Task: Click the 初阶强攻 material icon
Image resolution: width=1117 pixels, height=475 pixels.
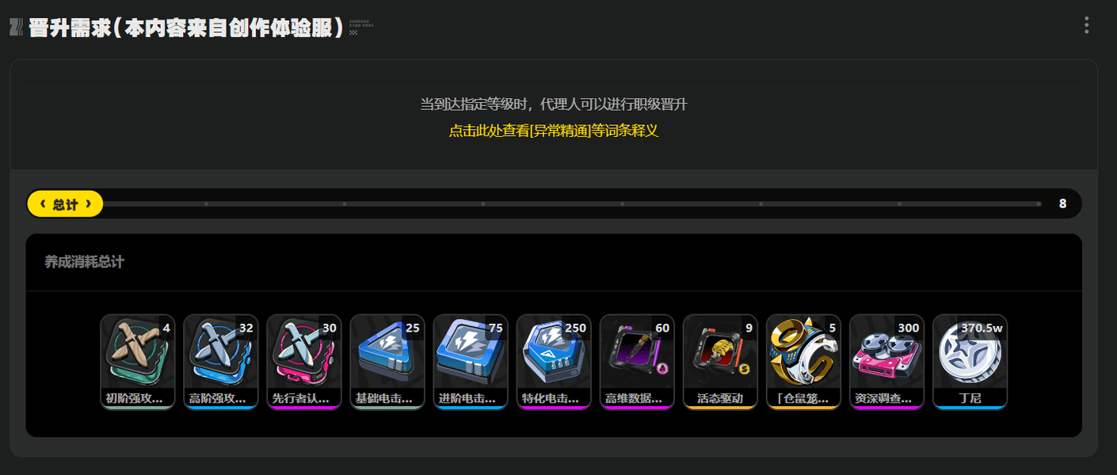Action: coord(138,362)
